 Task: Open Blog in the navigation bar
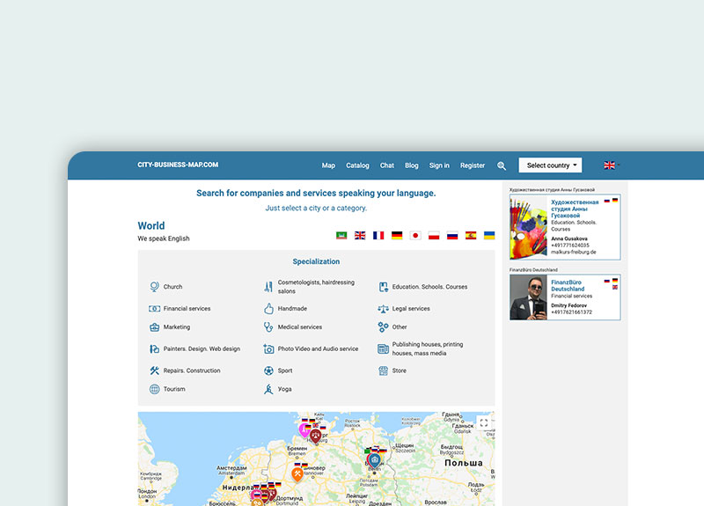pos(411,165)
